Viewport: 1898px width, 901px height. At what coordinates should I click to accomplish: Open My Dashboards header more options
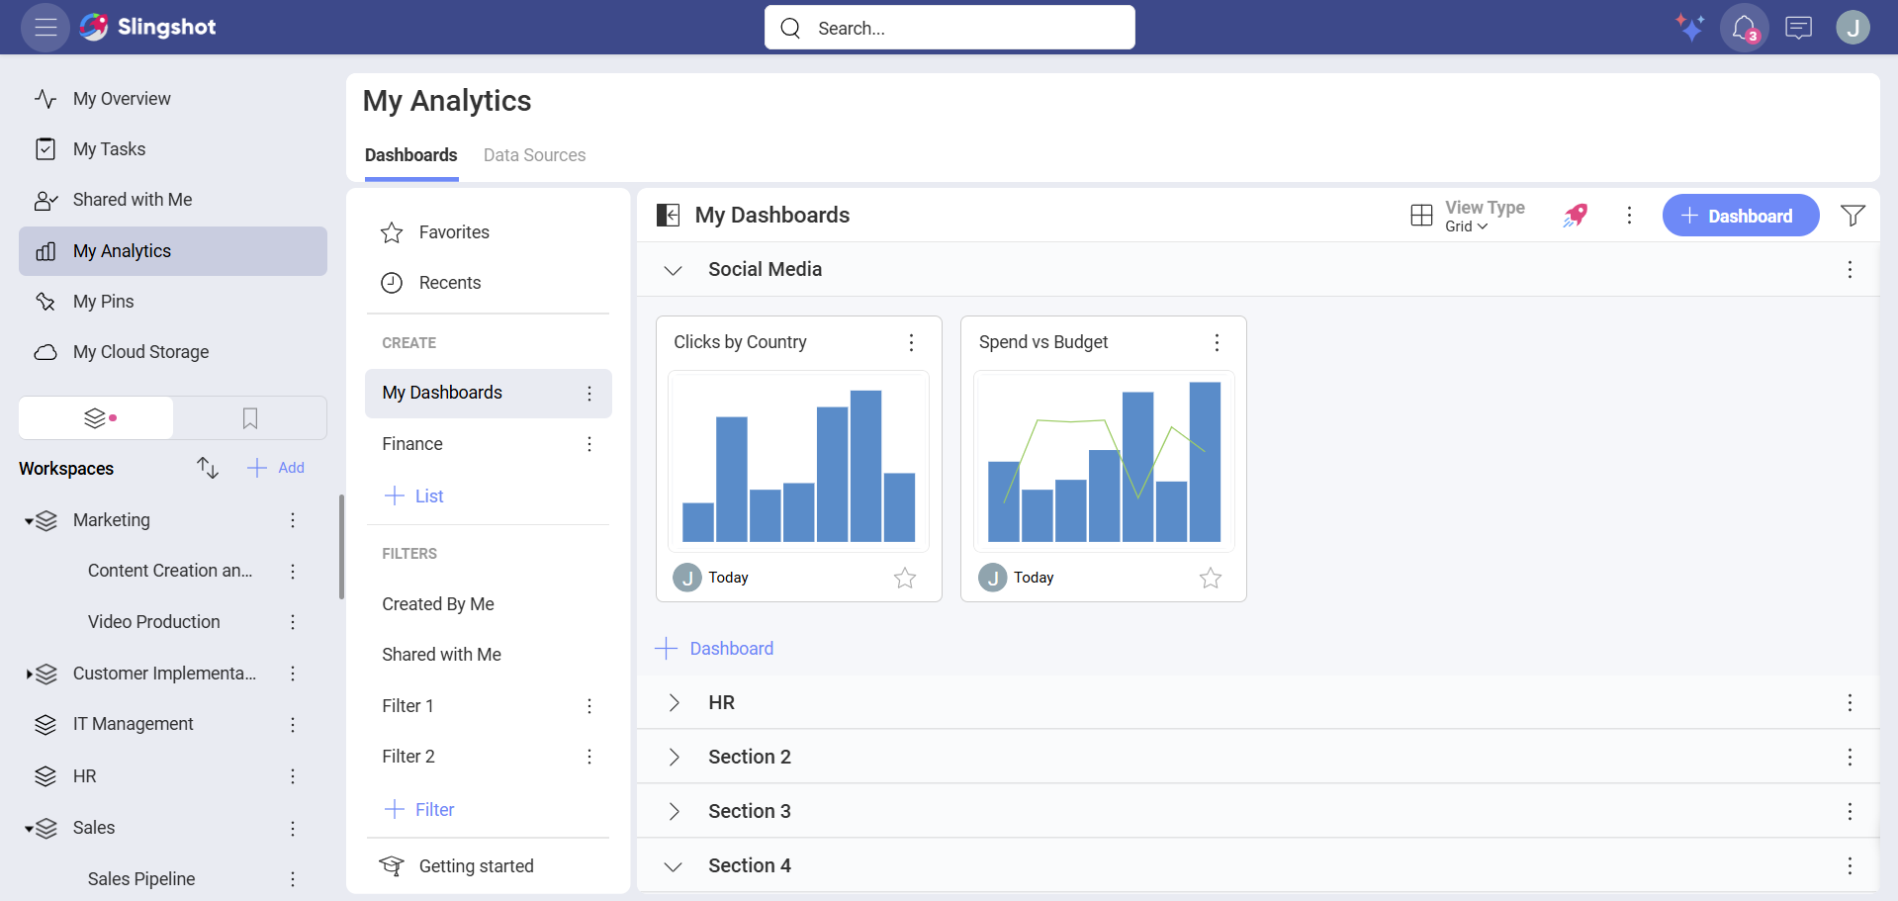coord(1629,215)
